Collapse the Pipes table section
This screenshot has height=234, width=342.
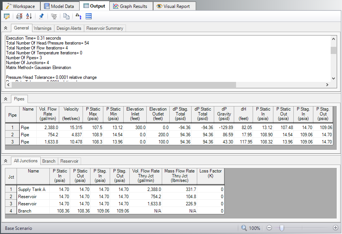[6, 99]
